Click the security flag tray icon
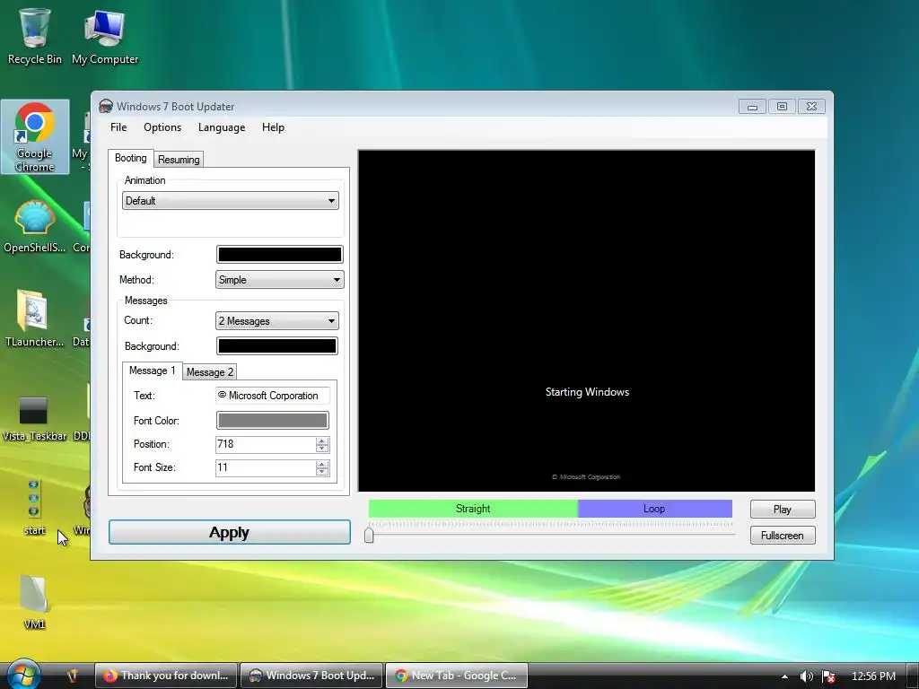919x689 pixels. pos(828,676)
